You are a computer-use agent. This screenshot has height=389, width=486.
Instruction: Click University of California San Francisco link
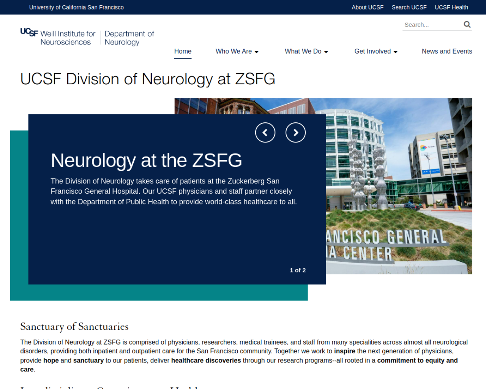click(x=76, y=7)
